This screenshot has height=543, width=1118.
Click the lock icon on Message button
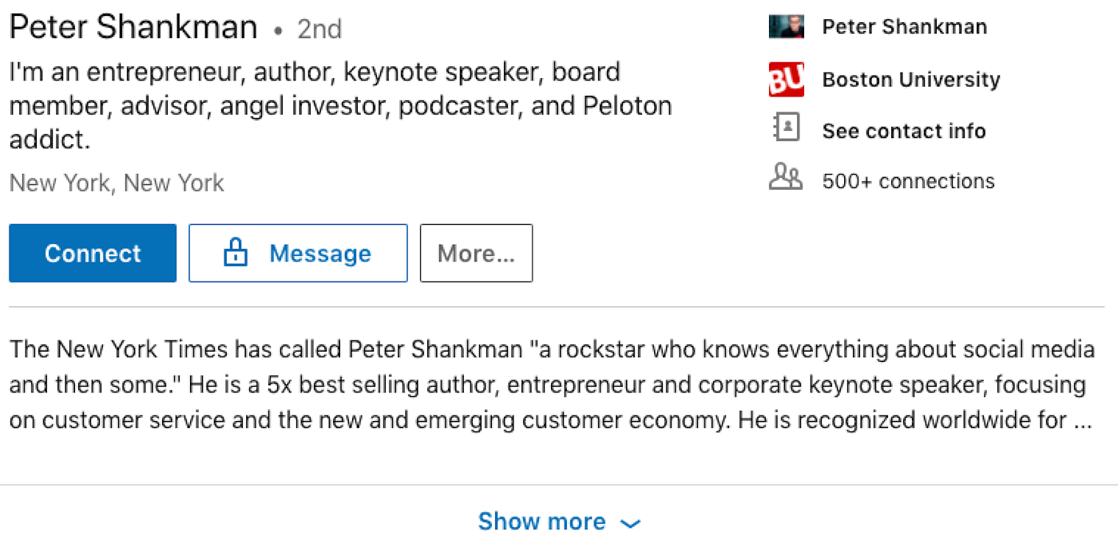pos(235,253)
